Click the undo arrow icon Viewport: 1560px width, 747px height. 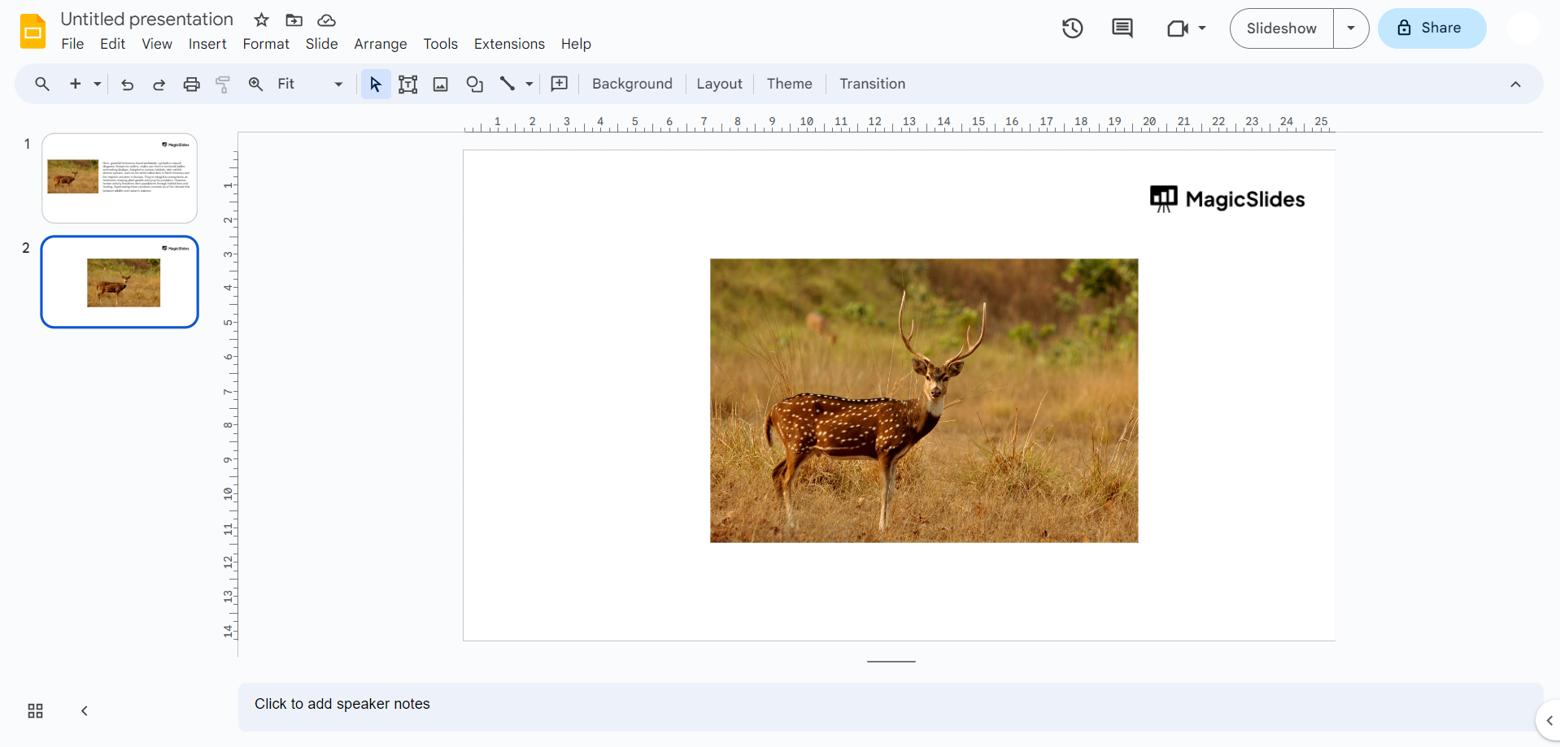pos(127,85)
